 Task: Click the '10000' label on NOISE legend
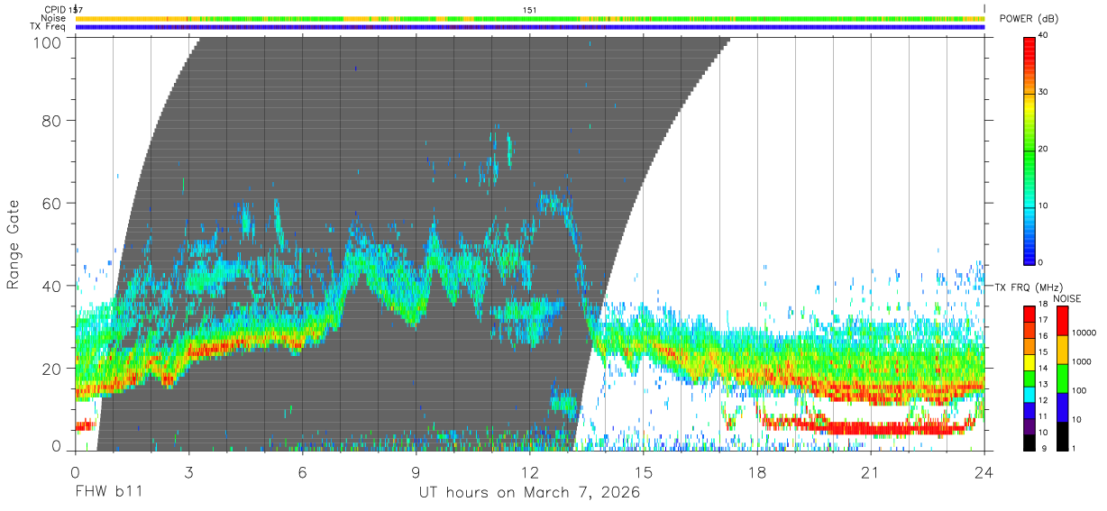[x=1085, y=333]
